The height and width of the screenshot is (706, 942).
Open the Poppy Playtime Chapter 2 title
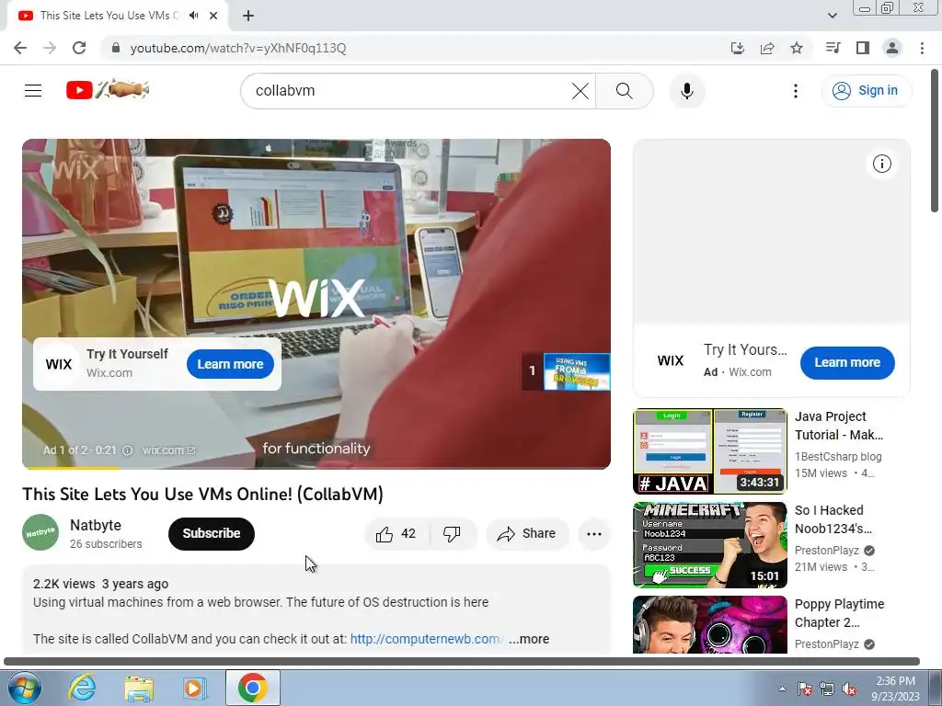point(839,613)
